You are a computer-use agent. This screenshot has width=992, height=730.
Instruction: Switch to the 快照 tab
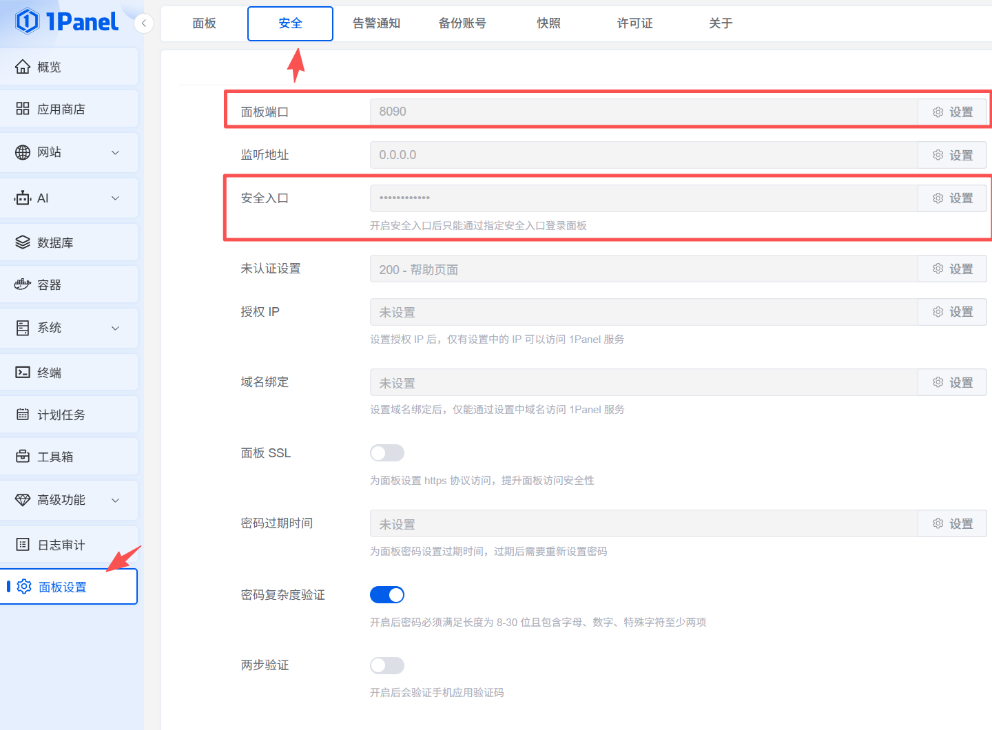[548, 23]
